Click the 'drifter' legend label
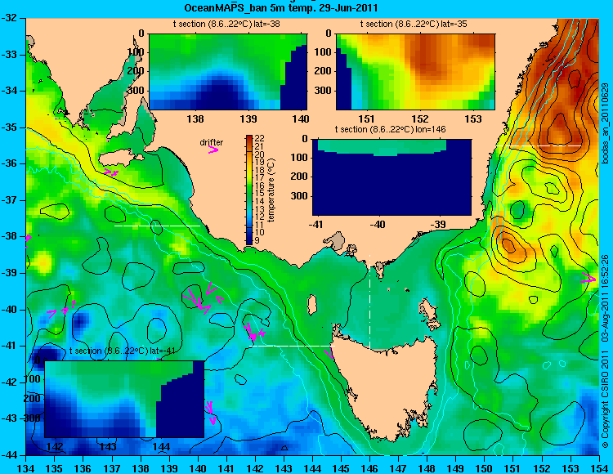Image resolution: width=613 pixels, height=474 pixels. pyautogui.click(x=212, y=143)
